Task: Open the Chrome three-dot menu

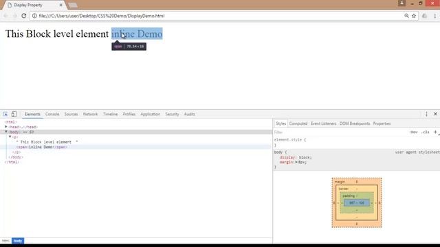Action: tap(435, 16)
